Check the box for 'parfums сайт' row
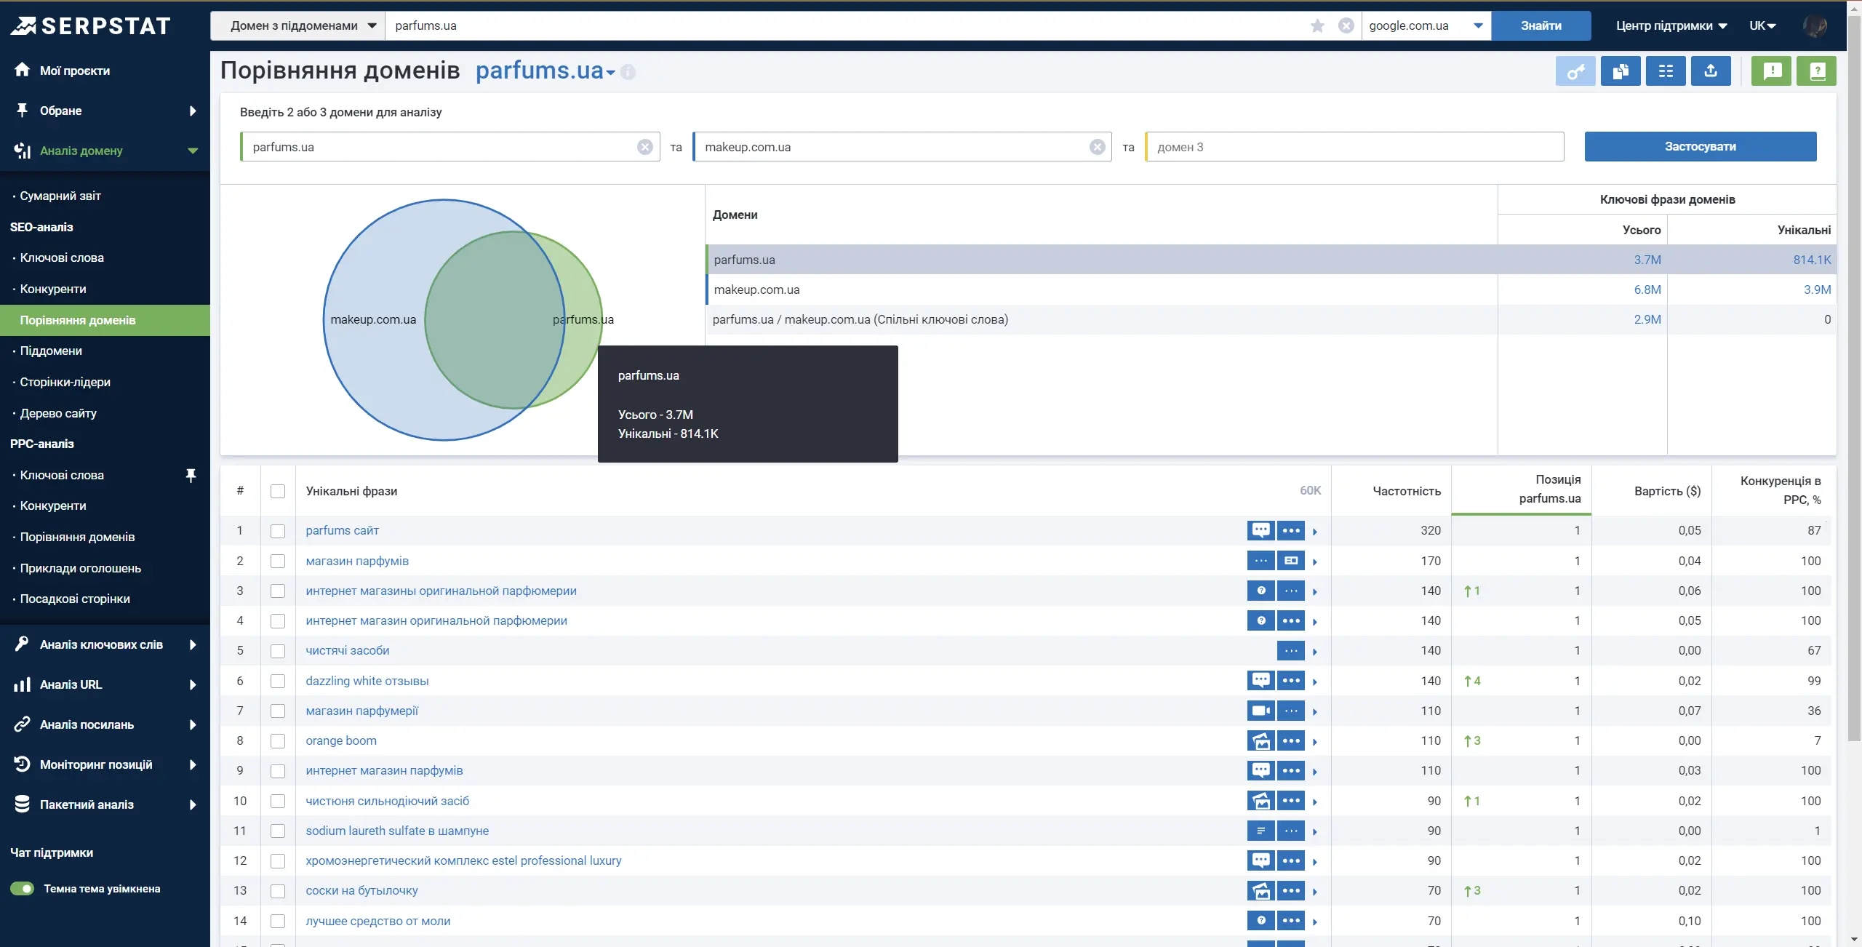 point(278,531)
